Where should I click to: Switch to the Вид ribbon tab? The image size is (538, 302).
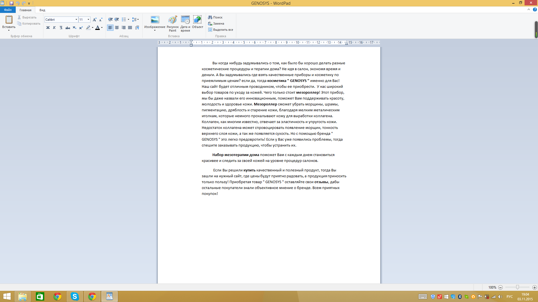pyautogui.click(x=42, y=10)
